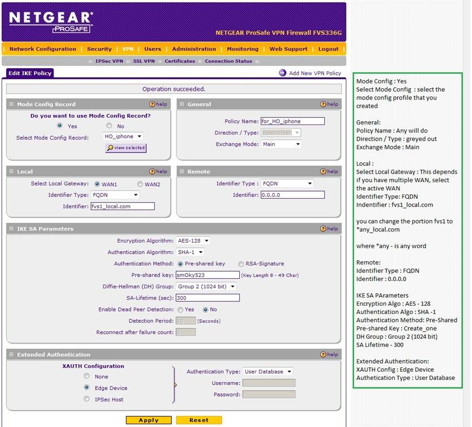Screen dimensions: 472x427
Task: Select RSA-Signature authentication method
Action: (x=241, y=264)
